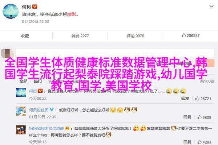Click the 今天00:22 timestamp of 何炅's comment
This screenshot has width=218, height=145.
click(38, 99)
